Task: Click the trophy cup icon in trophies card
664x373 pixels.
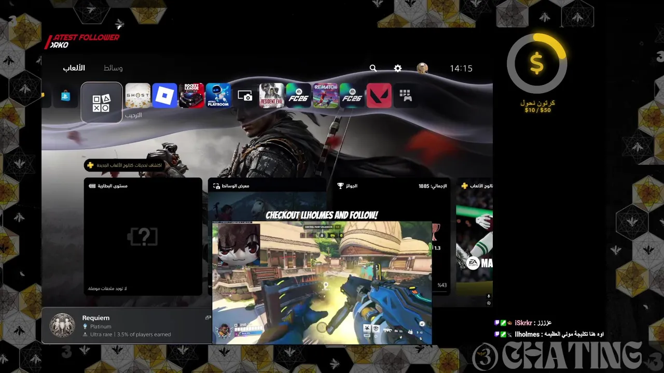Action: pyautogui.click(x=340, y=185)
